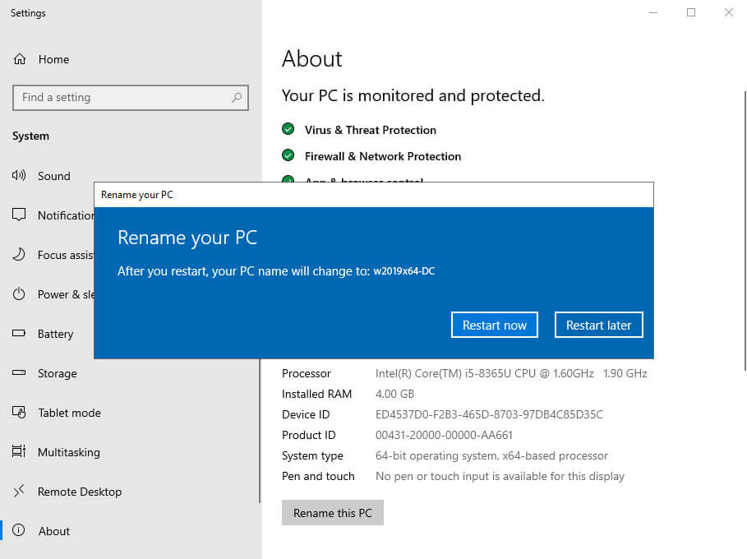
Task: Click the Processor value Intel(R) Core(TM) i5-8365U
Action: coord(511,373)
